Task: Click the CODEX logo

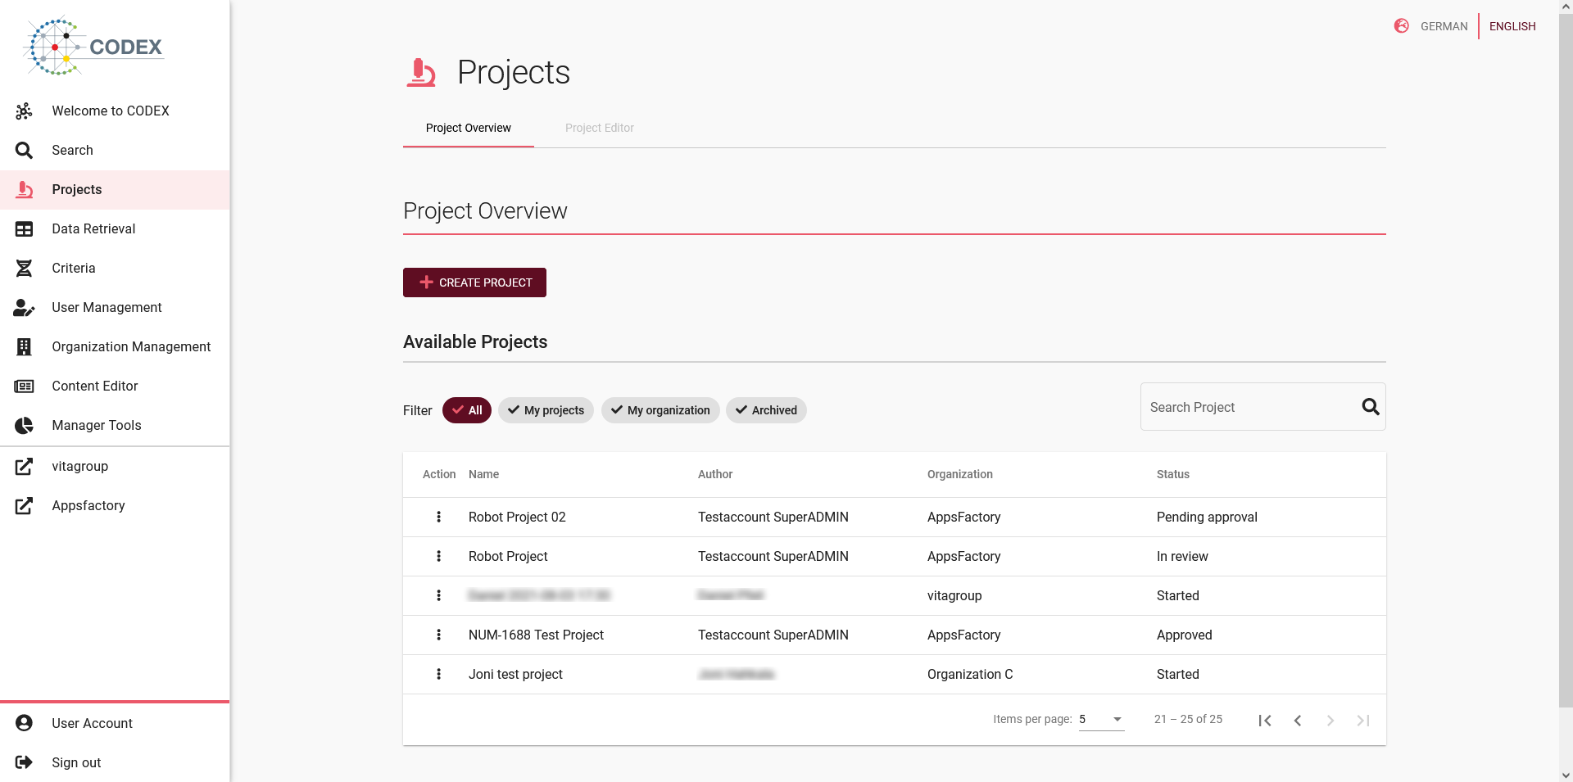Action: point(95,46)
